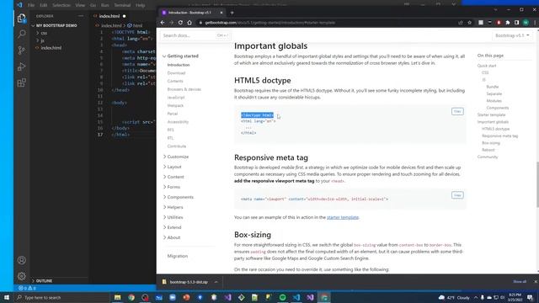This screenshot has height=303, width=539.
Task: Go forward in the browser
Action: [x=172, y=23]
